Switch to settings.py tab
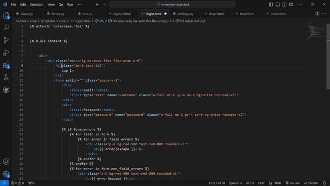 pos(185,14)
